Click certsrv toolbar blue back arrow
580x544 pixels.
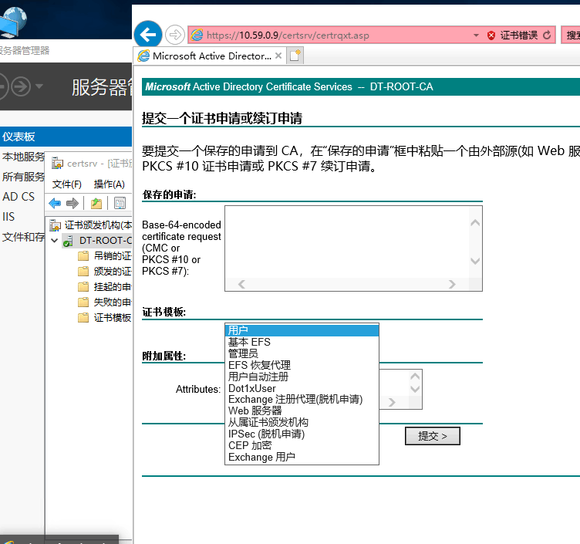point(55,203)
